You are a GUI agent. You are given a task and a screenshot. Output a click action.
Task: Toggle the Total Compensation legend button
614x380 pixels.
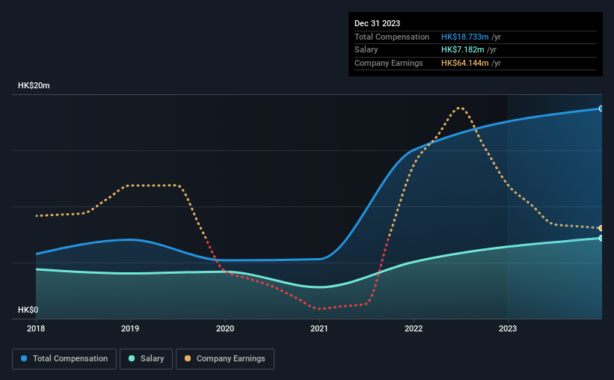click(x=64, y=359)
